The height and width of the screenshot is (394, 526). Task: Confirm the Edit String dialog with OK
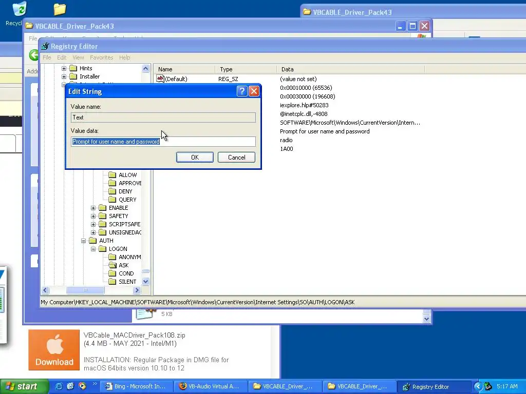coord(195,157)
